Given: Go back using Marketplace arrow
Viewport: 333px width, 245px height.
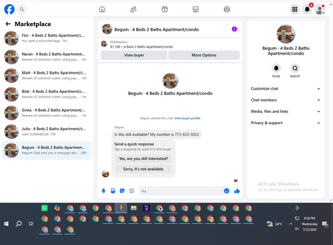Looking at the screenshot, I should (8, 24).
